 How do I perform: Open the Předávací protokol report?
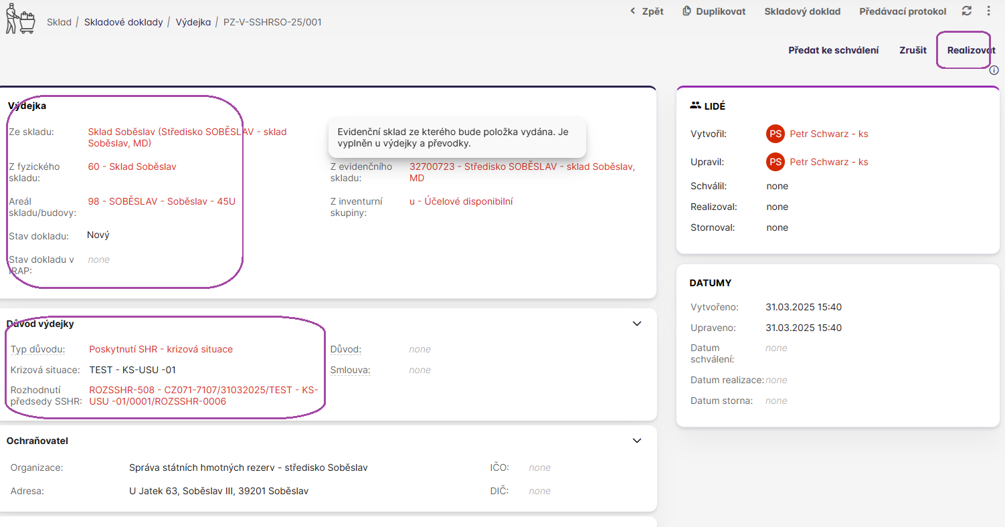coord(903,11)
